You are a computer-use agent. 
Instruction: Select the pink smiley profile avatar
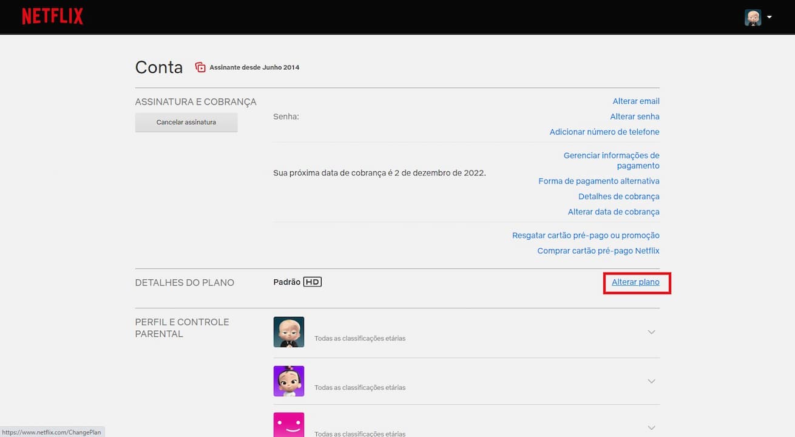289,425
